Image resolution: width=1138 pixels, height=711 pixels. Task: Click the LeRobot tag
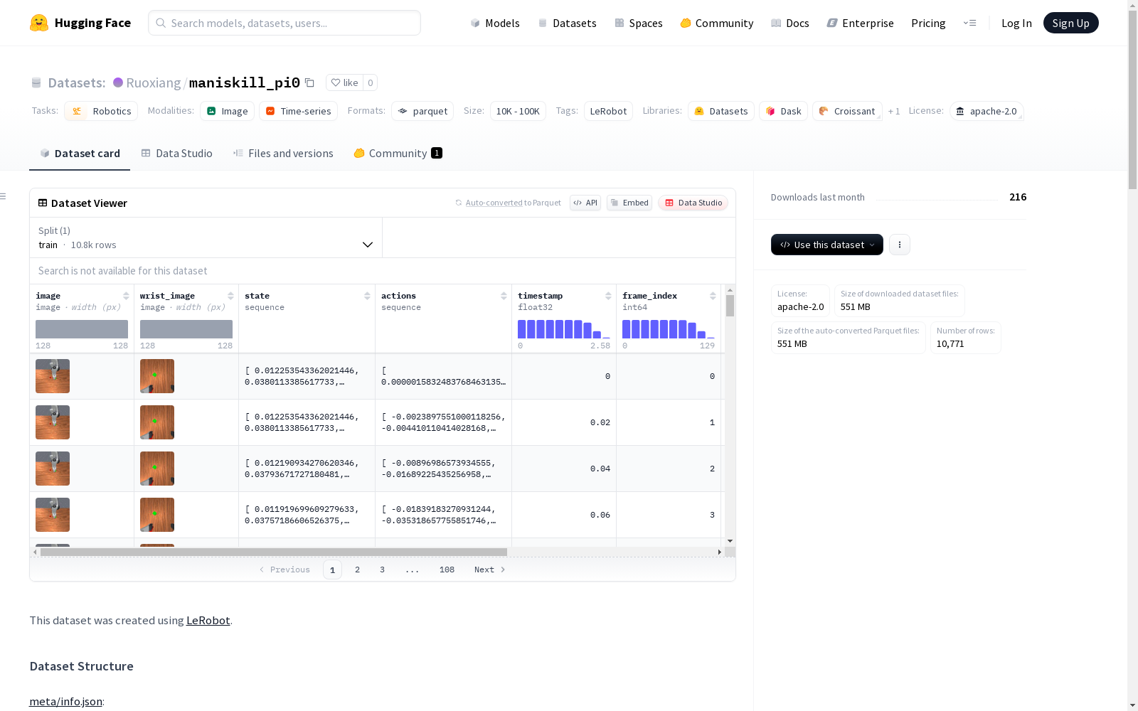pyautogui.click(x=608, y=111)
